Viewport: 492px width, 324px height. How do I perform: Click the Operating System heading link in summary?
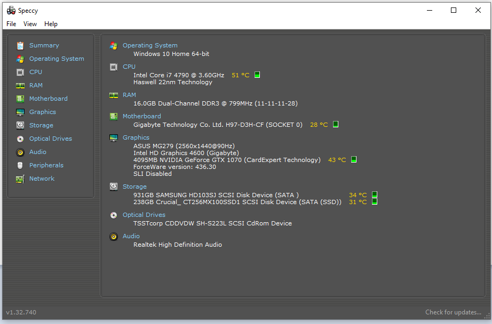click(x=150, y=45)
